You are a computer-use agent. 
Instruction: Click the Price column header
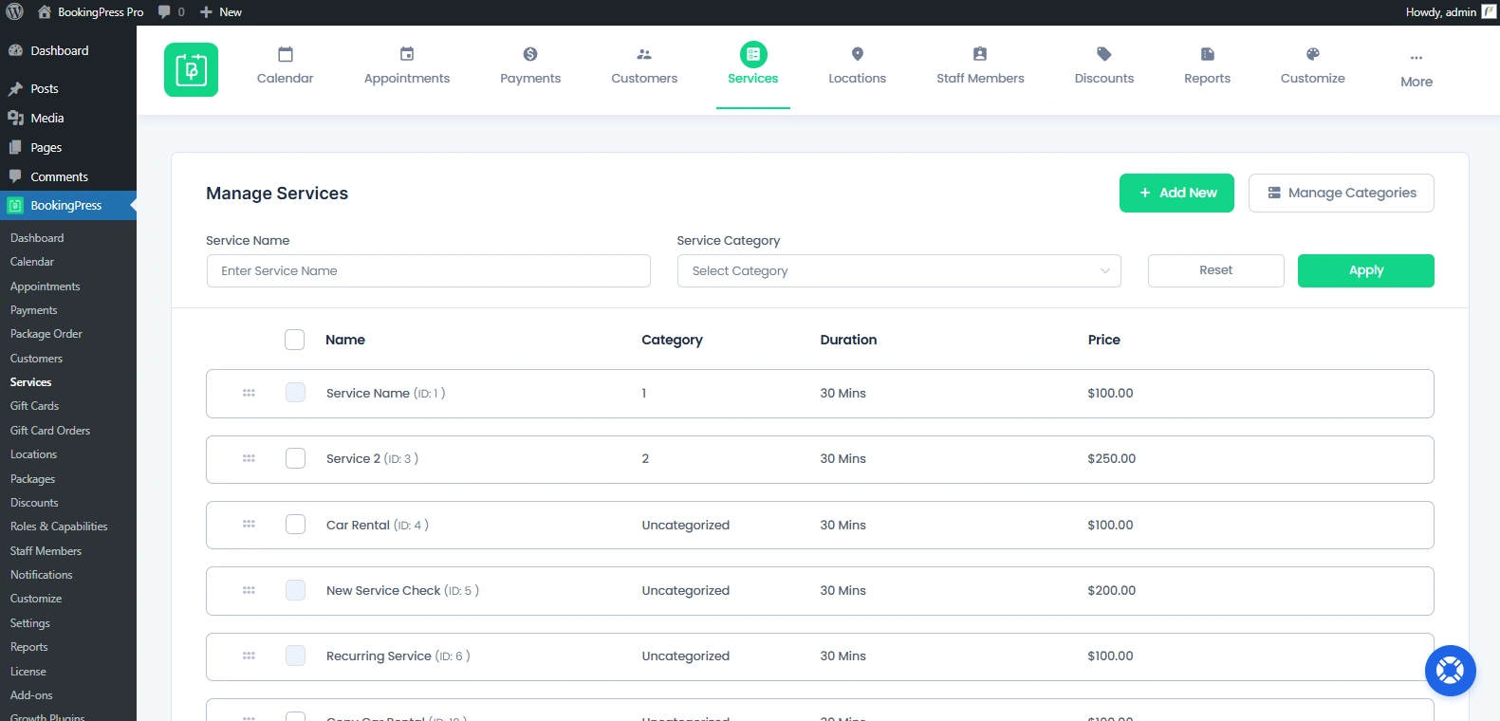click(x=1104, y=340)
